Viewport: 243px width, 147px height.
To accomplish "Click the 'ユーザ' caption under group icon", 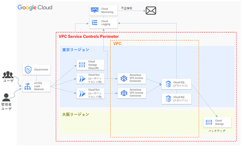I will tap(8, 81).
